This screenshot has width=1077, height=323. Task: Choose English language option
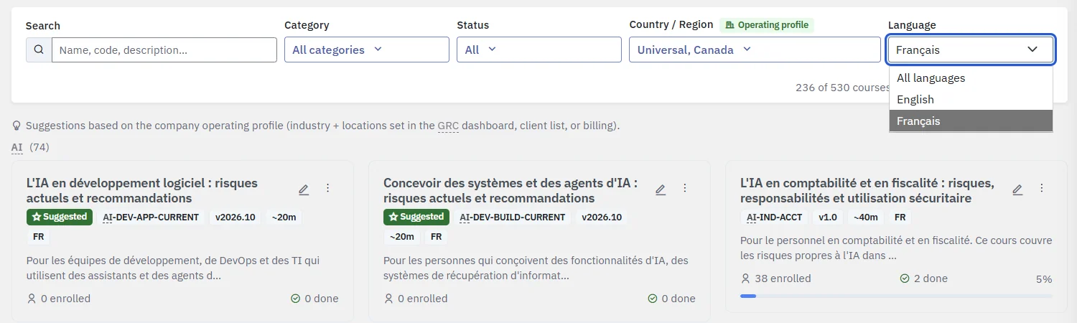click(x=971, y=100)
